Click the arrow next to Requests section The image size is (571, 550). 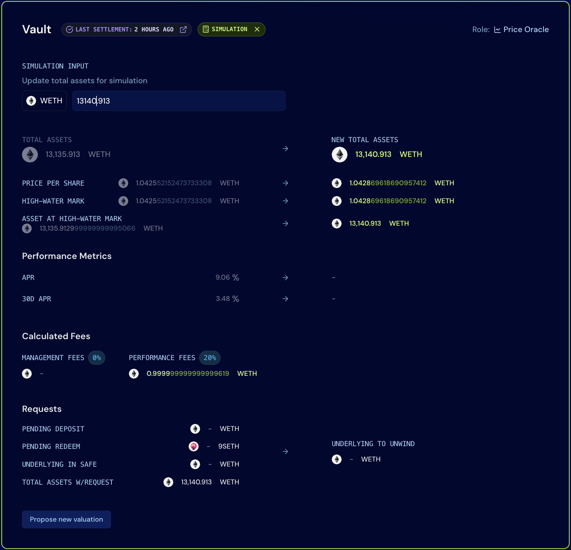pyautogui.click(x=285, y=452)
